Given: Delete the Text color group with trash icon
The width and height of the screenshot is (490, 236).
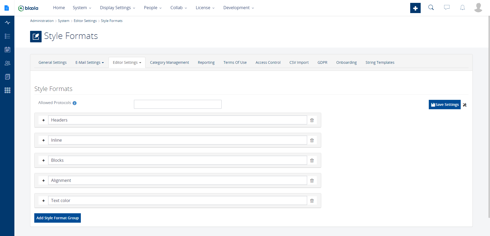Looking at the screenshot, I should 312,201.
